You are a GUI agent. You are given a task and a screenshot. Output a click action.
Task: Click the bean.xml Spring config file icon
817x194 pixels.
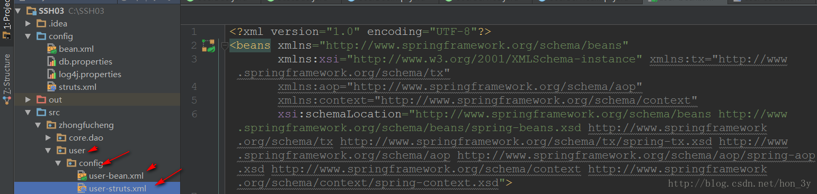52,49
